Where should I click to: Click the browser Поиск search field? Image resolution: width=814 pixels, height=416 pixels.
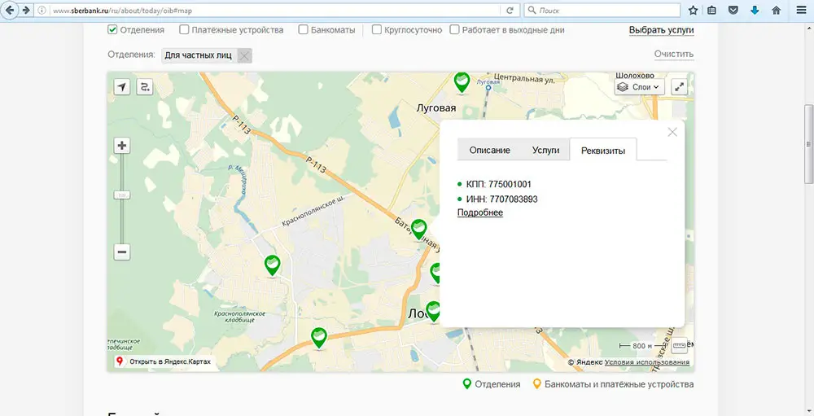point(602,11)
